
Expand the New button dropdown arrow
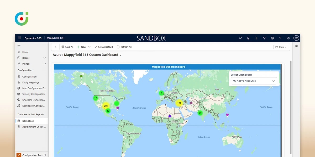[x=89, y=47]
